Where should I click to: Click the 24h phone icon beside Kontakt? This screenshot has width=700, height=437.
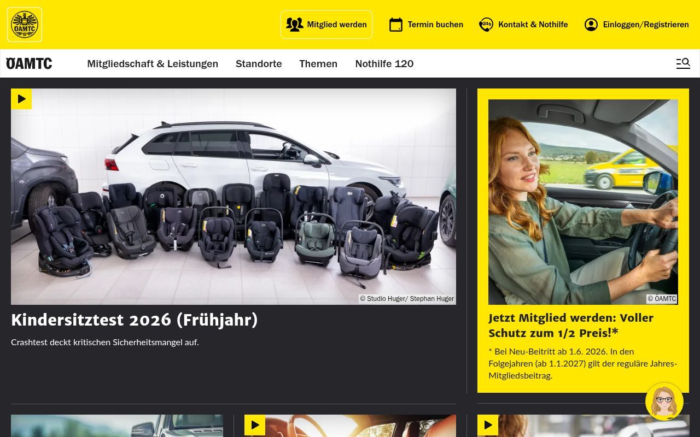(x=486, y=25)
